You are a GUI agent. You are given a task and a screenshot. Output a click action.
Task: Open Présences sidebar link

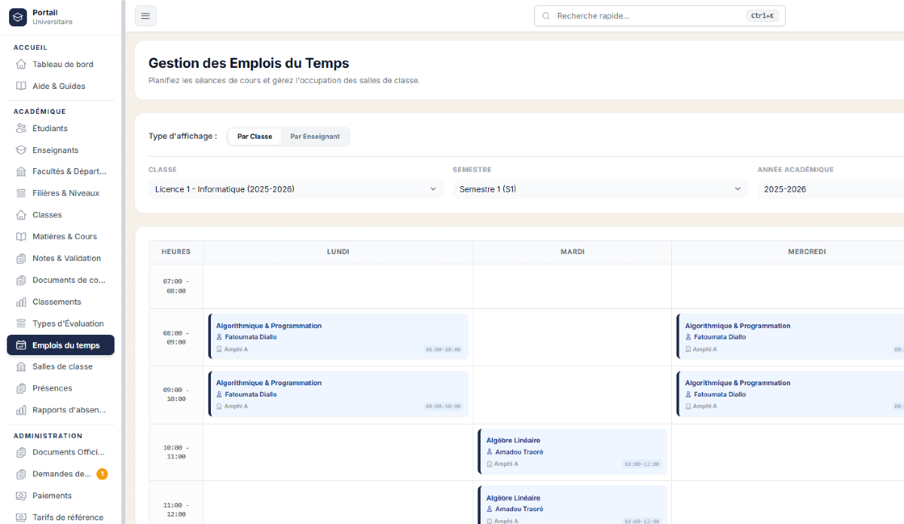[x=60, y=388]
